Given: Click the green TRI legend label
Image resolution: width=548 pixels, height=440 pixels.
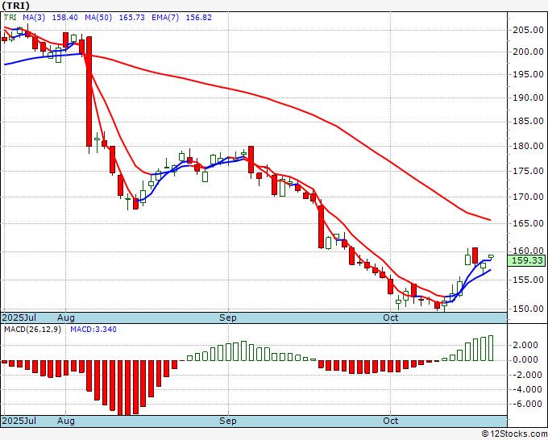Looking at the screenshot, I should pos(10,18).
